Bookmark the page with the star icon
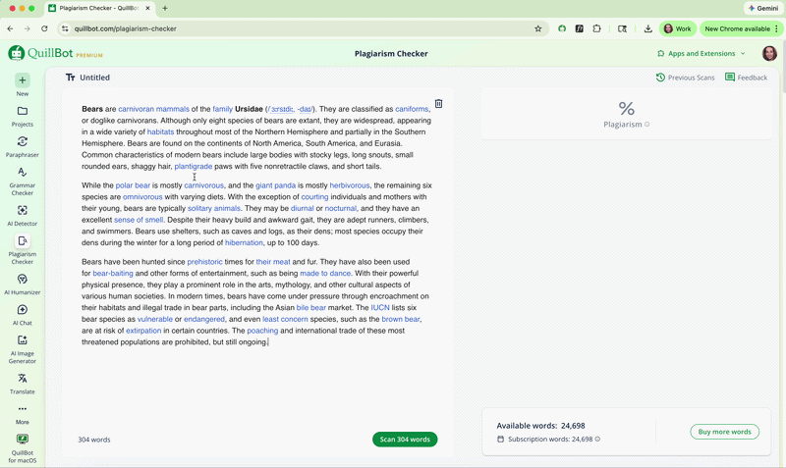 (537, 28)
